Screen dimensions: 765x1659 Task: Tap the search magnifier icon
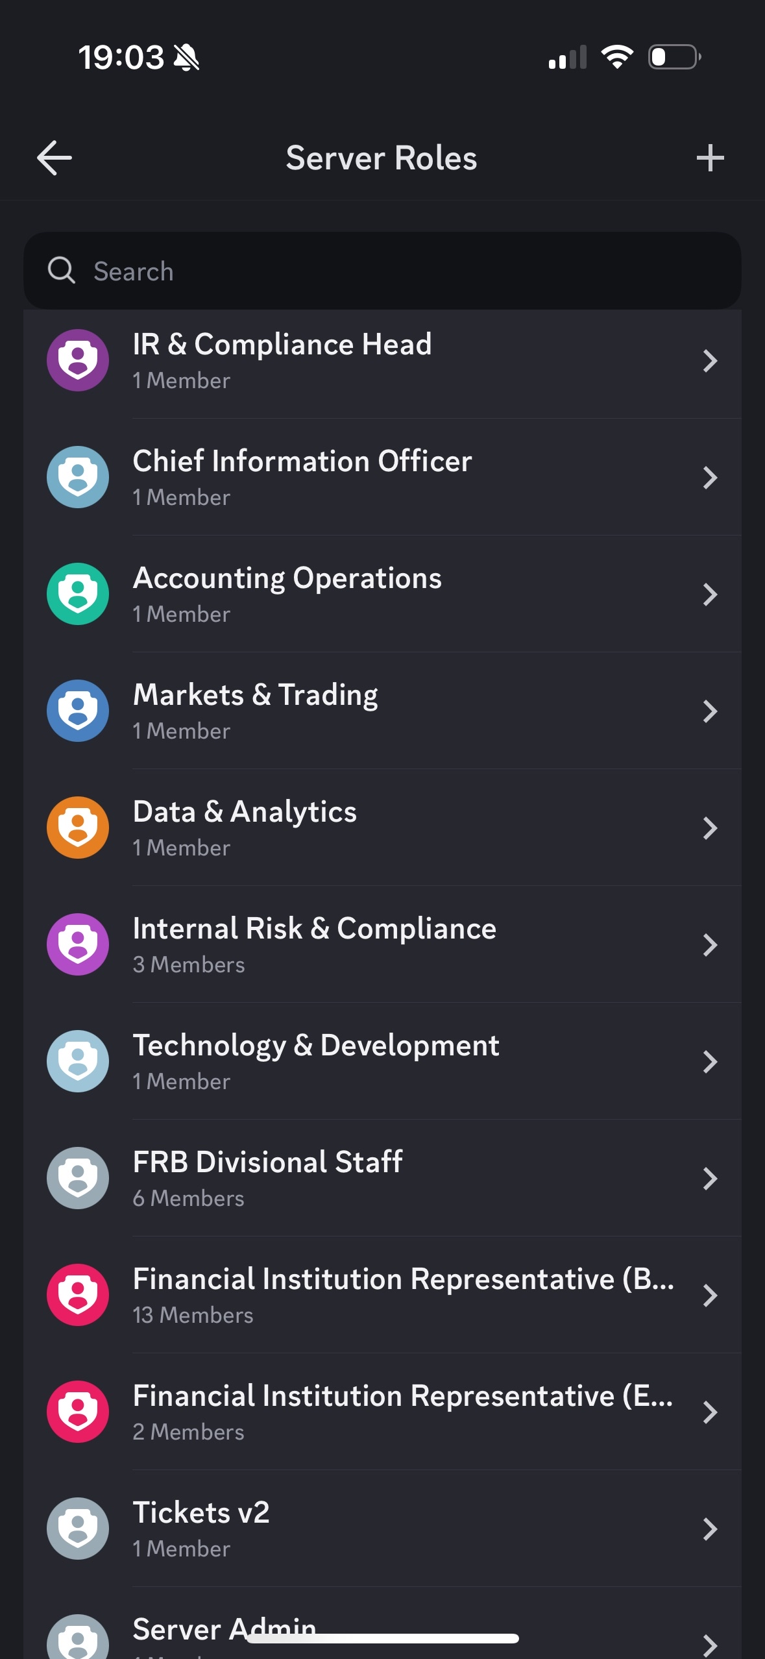point(62,271)
